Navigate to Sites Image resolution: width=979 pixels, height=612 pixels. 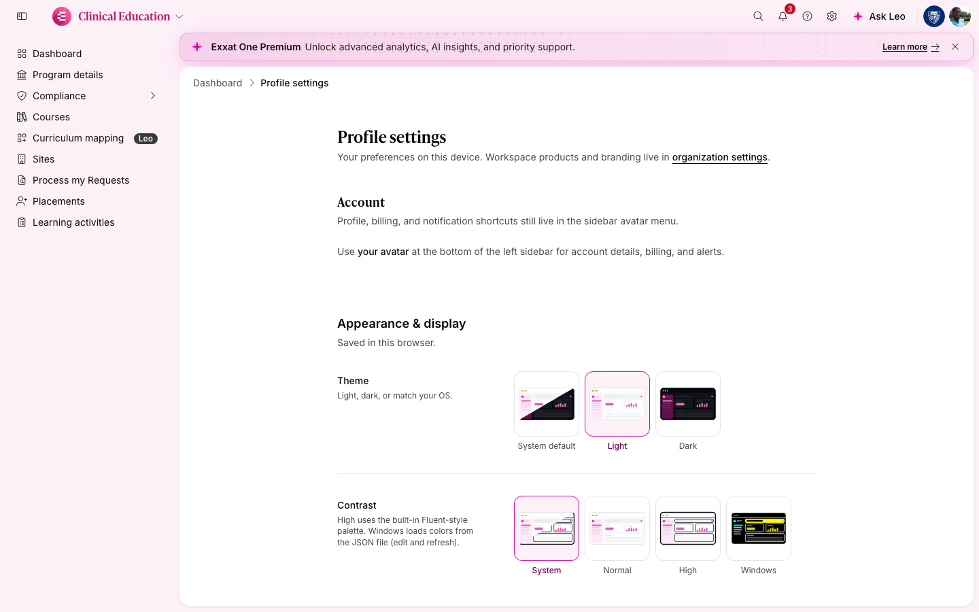(x=87, y=159)
